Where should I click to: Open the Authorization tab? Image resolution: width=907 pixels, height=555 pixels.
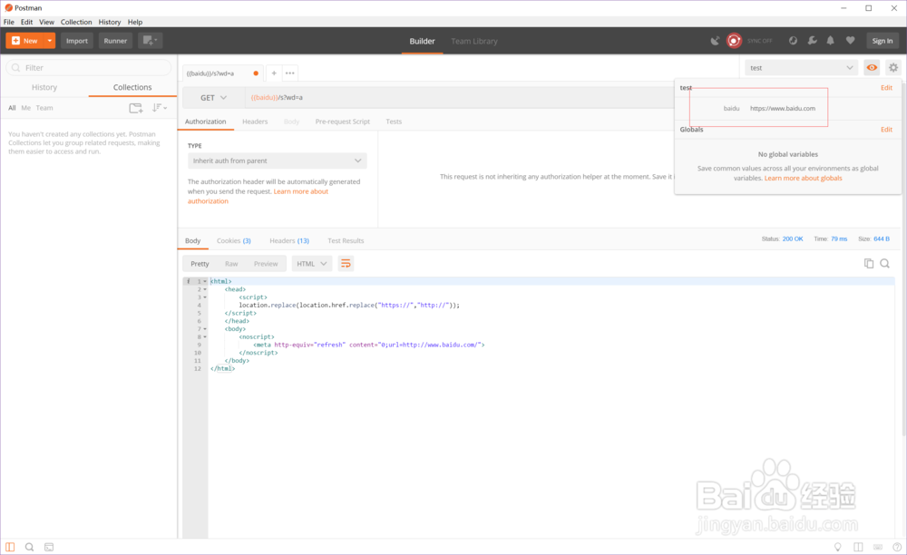205,122
